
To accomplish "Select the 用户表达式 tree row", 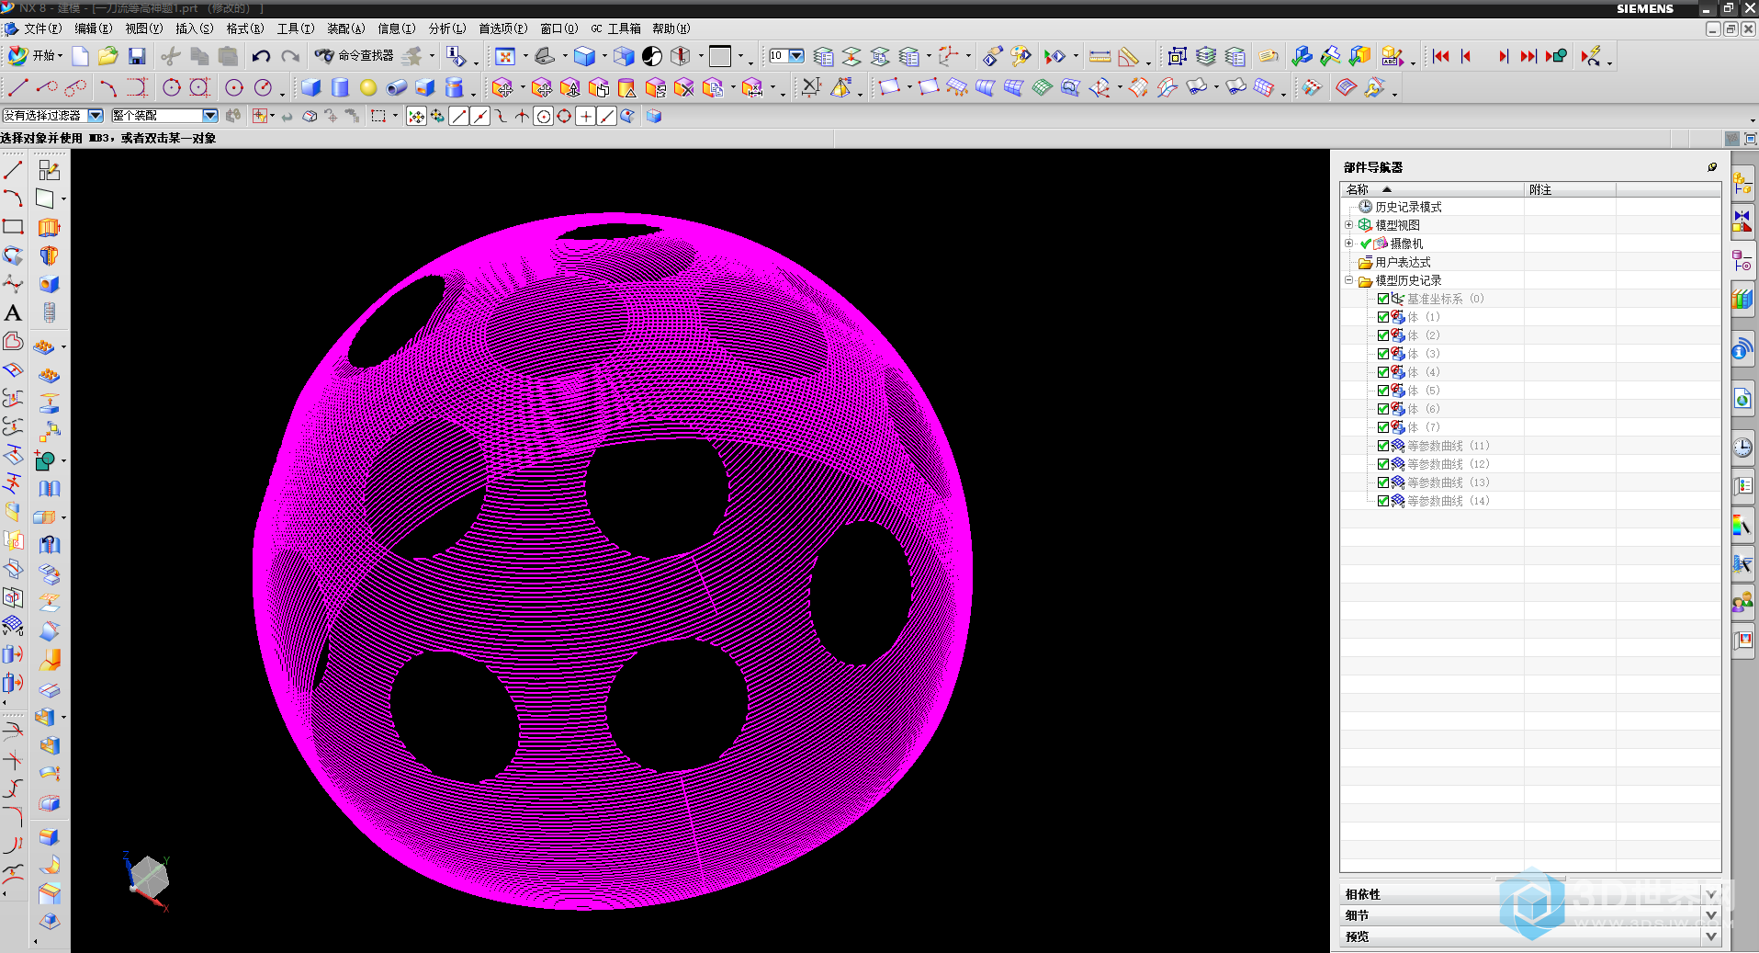I will (x=1530, y=262).
